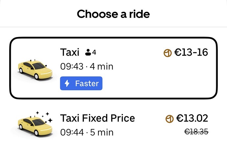Click the 4 min pickup wait text
The width and height of the screenshot is (227, 150).
click(x=102, y=67)
